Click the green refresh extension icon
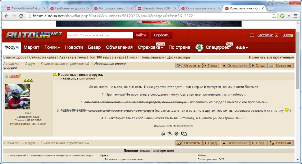The height and width of the screenshot is (164, 302). (x=282, y=16)
